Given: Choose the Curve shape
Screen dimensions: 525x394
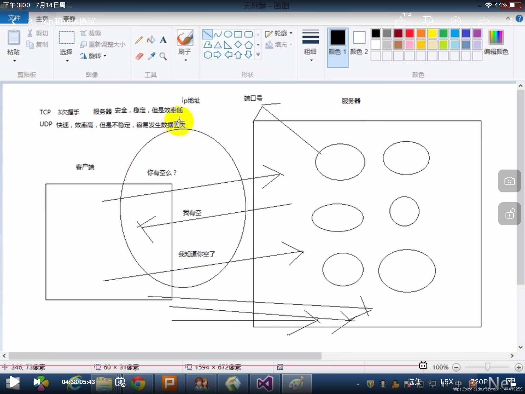Looking at the screenshot, I should coord(218,34).
